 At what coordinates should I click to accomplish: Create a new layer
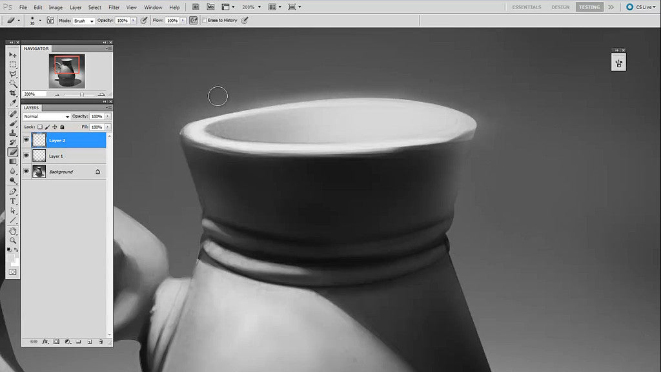[90, 342]
